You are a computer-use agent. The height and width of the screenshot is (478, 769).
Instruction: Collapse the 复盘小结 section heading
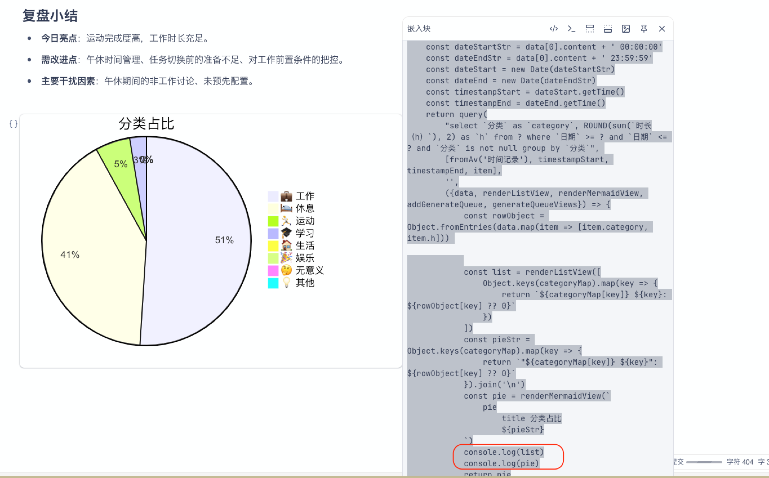click(50, 16)
